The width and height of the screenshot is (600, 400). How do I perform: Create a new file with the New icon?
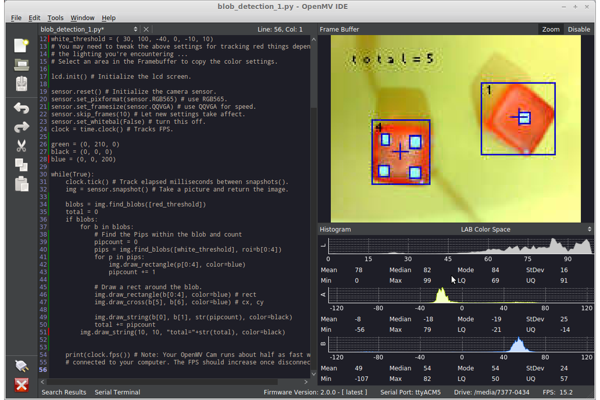coord(22,46)
